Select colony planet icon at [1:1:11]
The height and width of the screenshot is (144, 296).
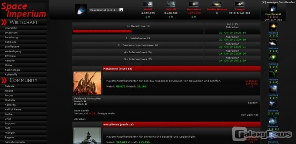[273, 121]
